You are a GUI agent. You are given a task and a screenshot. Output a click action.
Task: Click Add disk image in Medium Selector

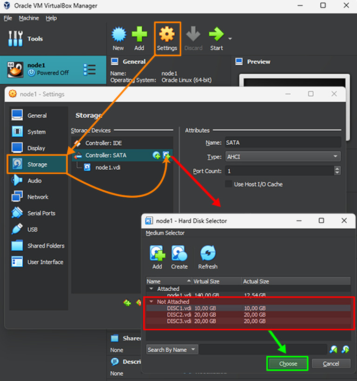(x=157, y=257)
